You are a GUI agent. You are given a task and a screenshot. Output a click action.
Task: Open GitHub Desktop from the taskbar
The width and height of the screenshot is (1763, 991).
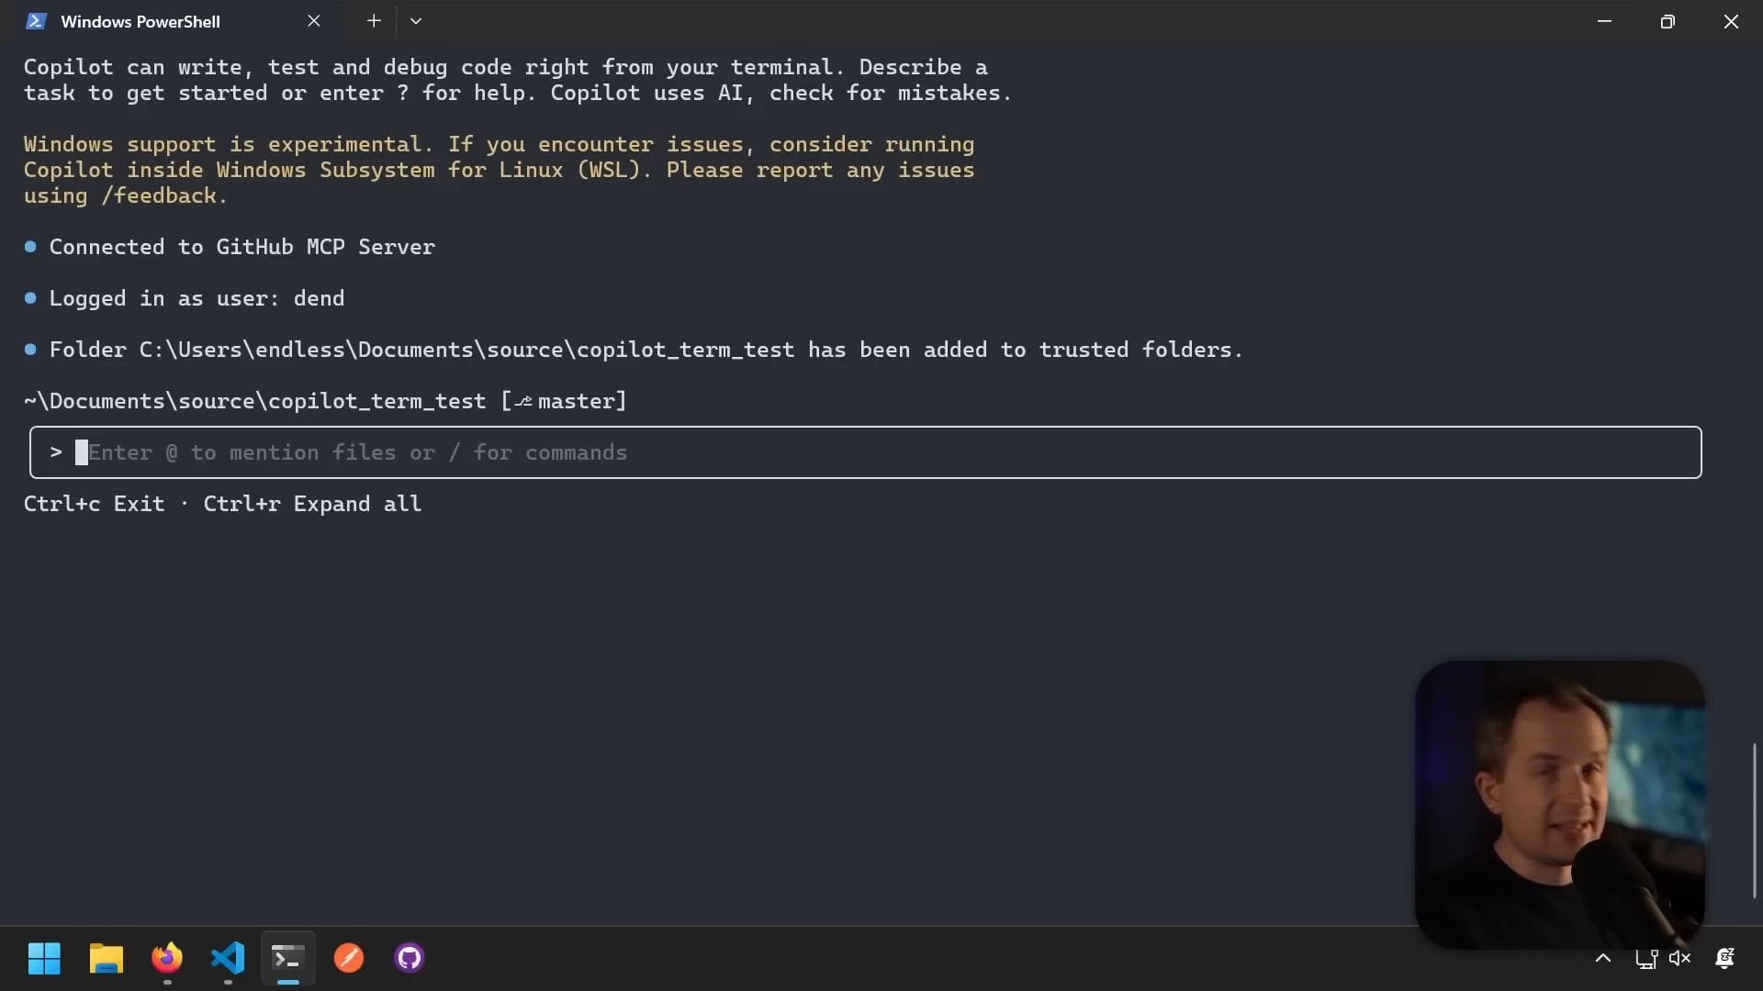click(410, 958)
